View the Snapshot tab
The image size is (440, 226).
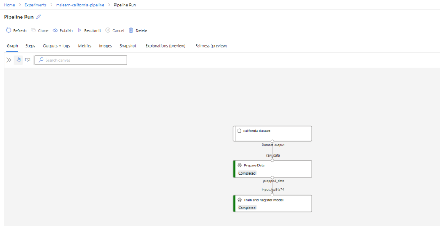128,46
